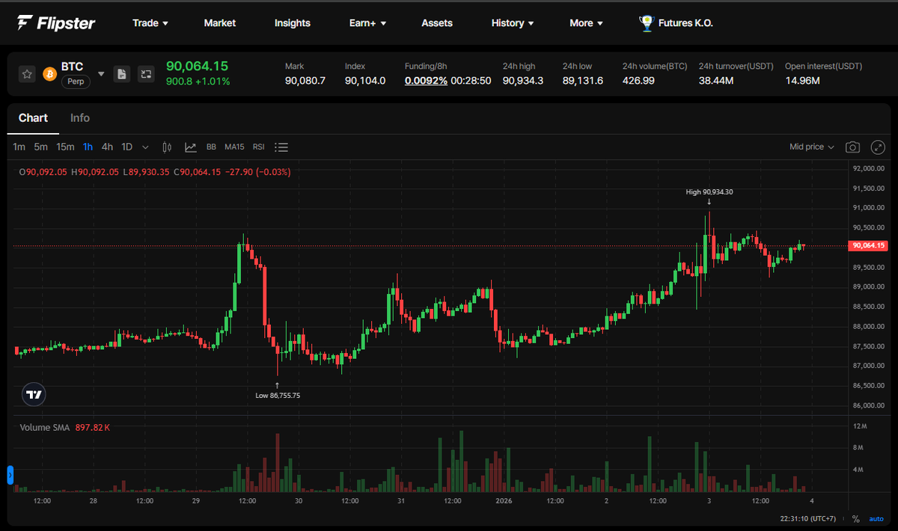898x531 pixels.
Task: Click the 92,000.00 price axis label
Action: 870,168
